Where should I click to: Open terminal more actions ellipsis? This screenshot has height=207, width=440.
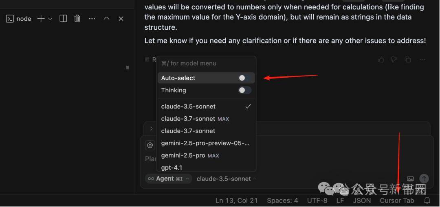tap(92, 19)
